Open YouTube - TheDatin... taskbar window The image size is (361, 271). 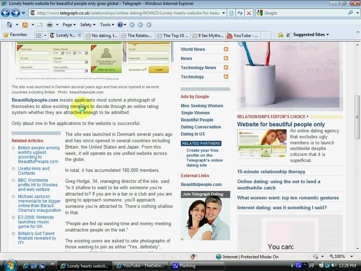(141, 266)
